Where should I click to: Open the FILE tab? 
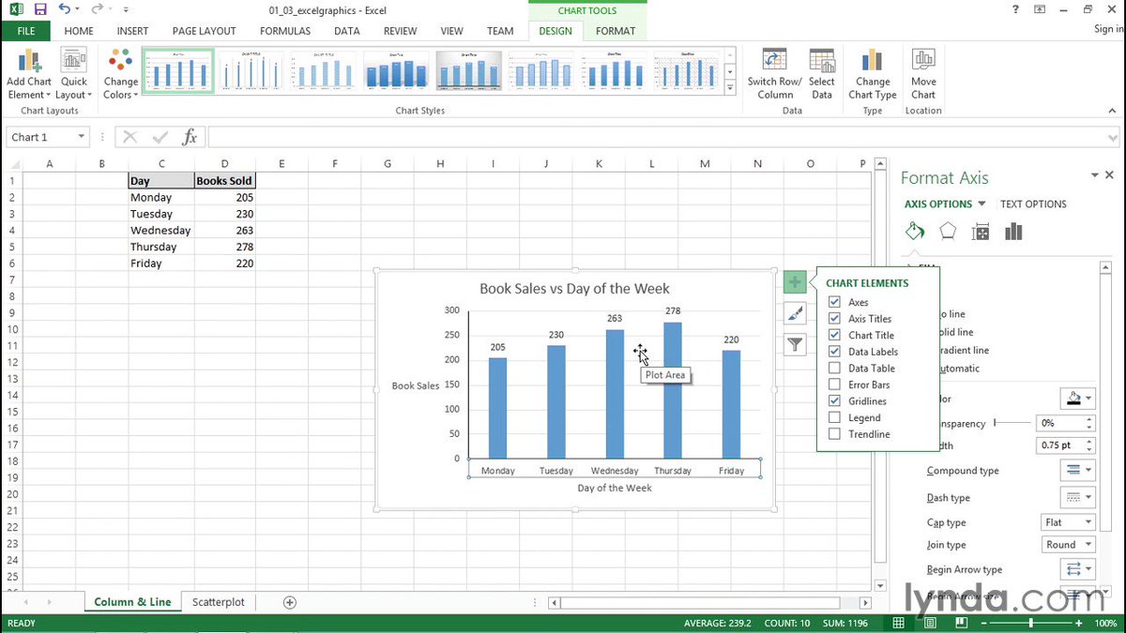(x=26, y=31)
